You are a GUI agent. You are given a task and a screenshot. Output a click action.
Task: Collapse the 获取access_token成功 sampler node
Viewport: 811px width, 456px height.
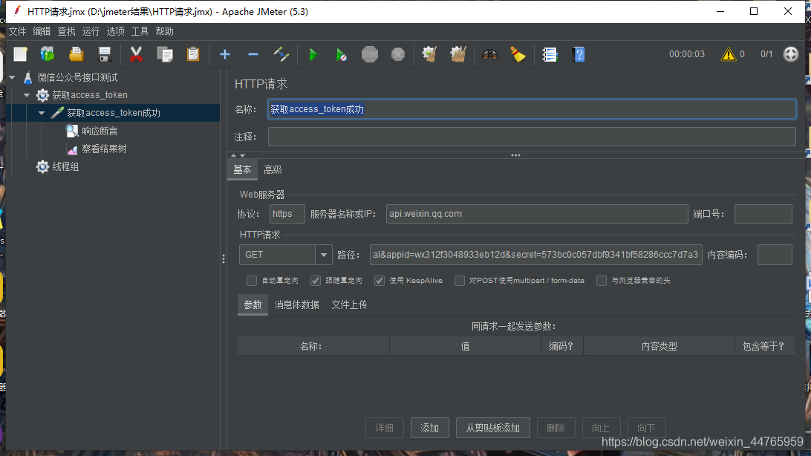click(42, 113)
